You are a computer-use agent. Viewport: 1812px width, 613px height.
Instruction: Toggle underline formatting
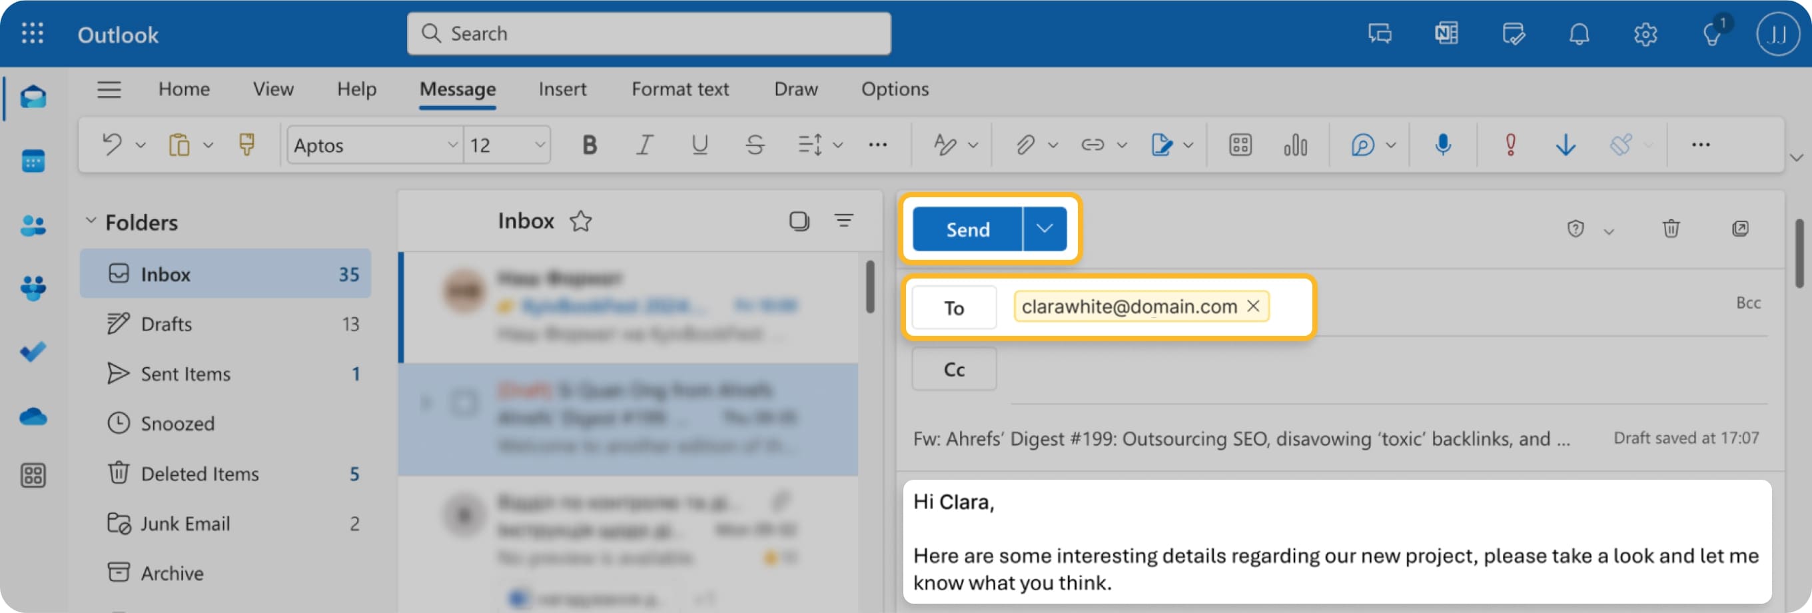(699, 145)
